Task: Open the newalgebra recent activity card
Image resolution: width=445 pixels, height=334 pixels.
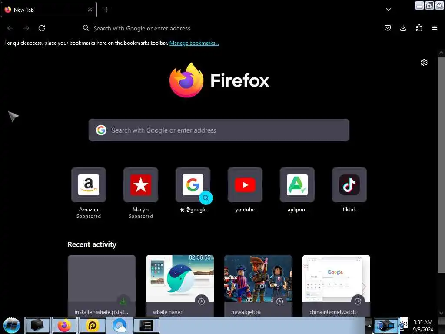Action: tap(258, 286)
